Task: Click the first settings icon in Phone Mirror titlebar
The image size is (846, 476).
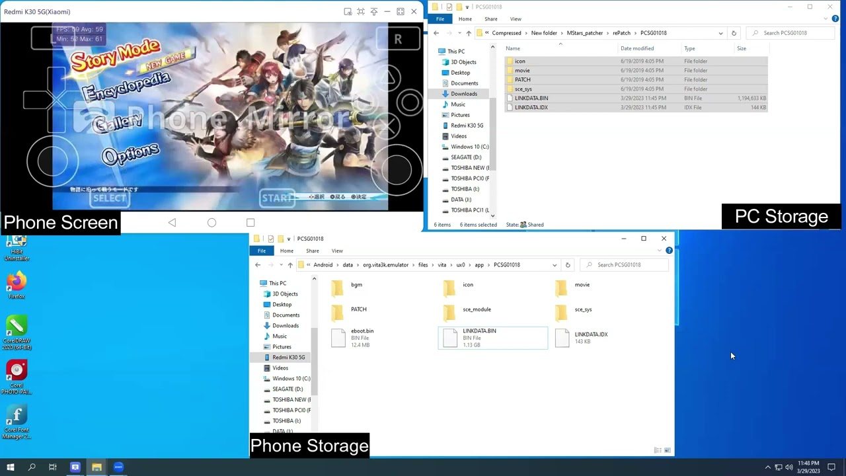Action: coord(348,11)
